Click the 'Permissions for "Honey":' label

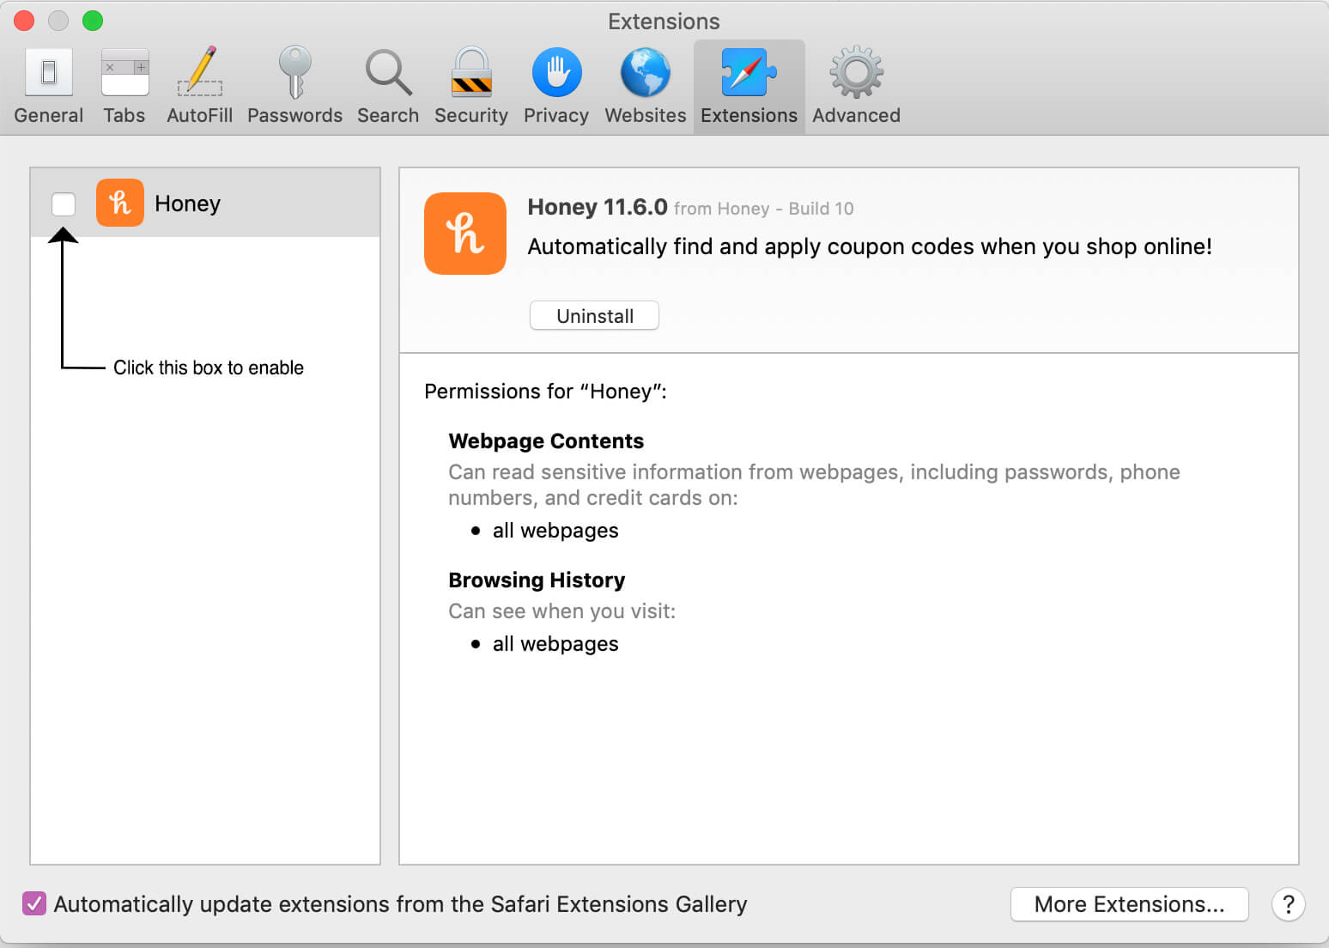click(545, 392)
